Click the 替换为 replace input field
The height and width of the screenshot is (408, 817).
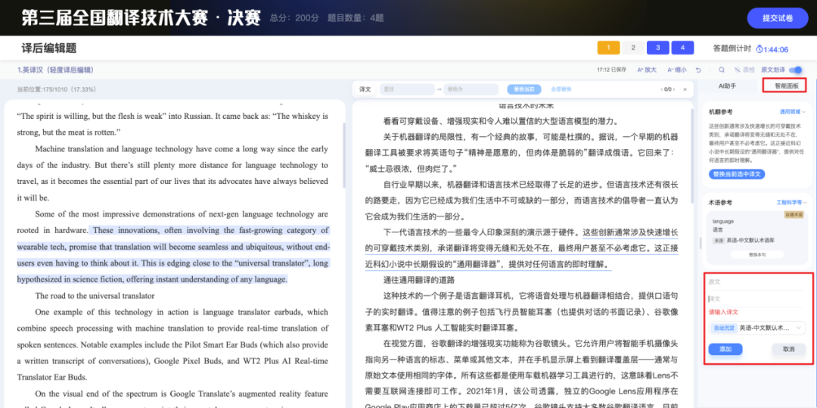471,89
